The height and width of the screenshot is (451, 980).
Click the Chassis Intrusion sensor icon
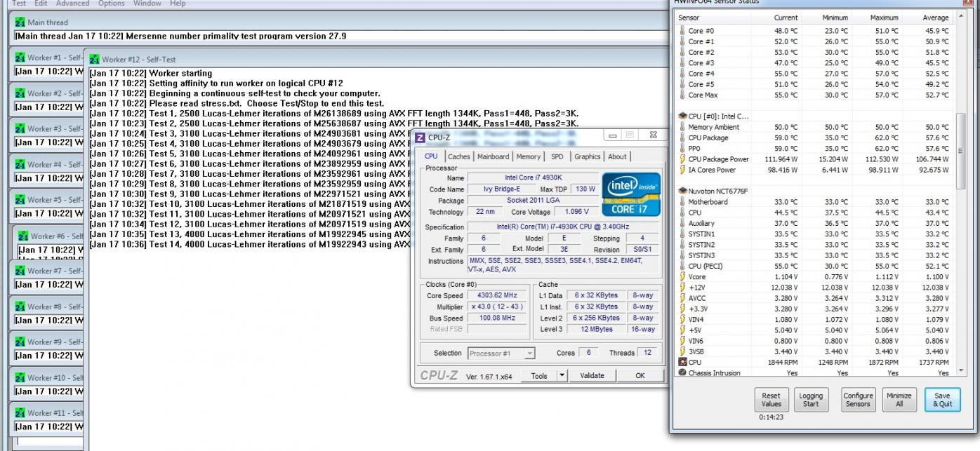(682, 372)
